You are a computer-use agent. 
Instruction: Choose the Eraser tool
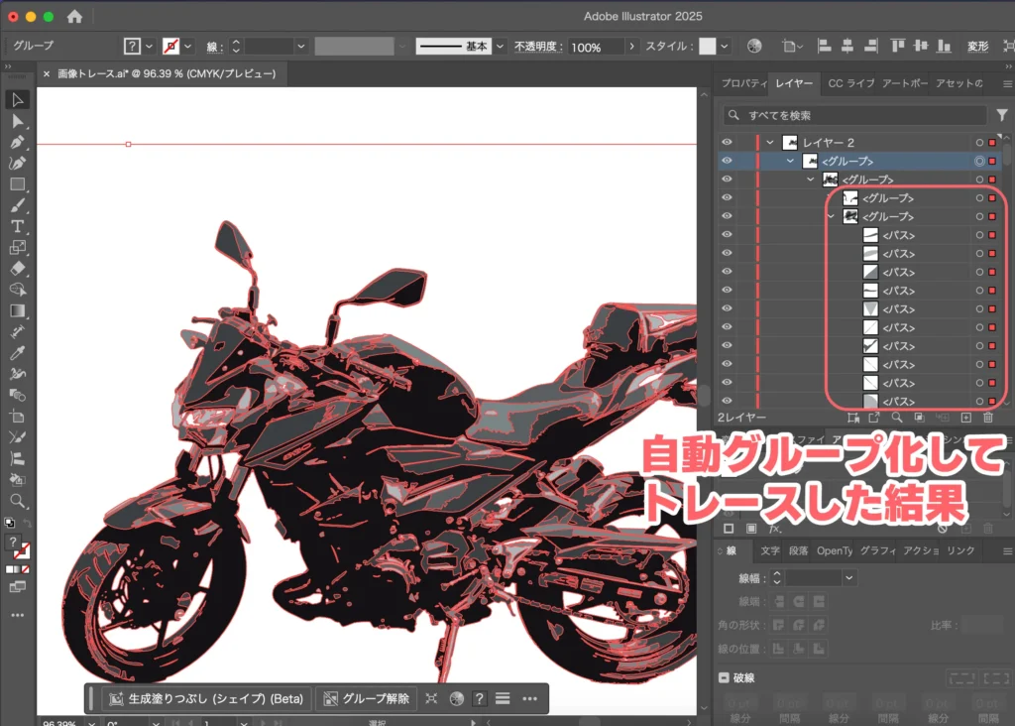click(17, 268)
